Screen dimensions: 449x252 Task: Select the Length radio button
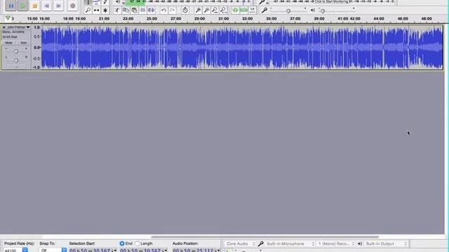click(x=138, y=244)
